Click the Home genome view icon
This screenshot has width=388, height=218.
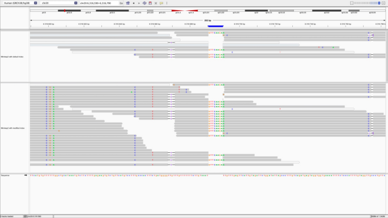(x=127, y=3)
